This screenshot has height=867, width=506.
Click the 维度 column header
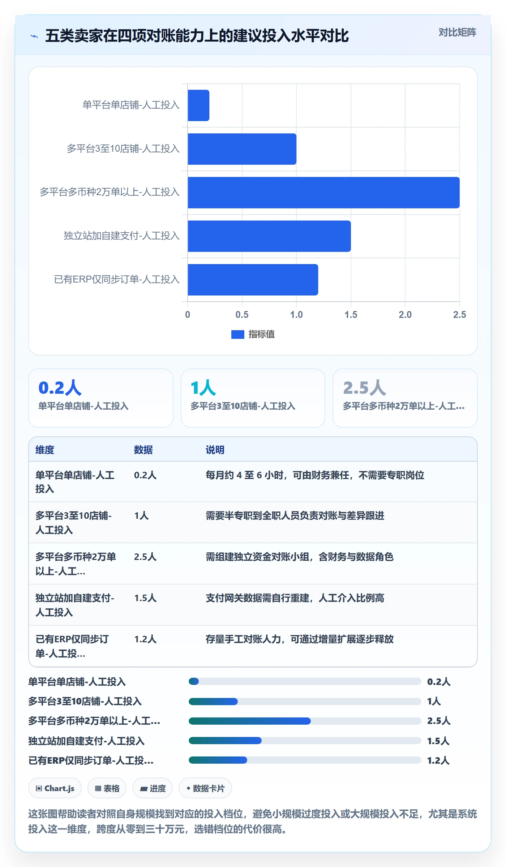point(45,450)
